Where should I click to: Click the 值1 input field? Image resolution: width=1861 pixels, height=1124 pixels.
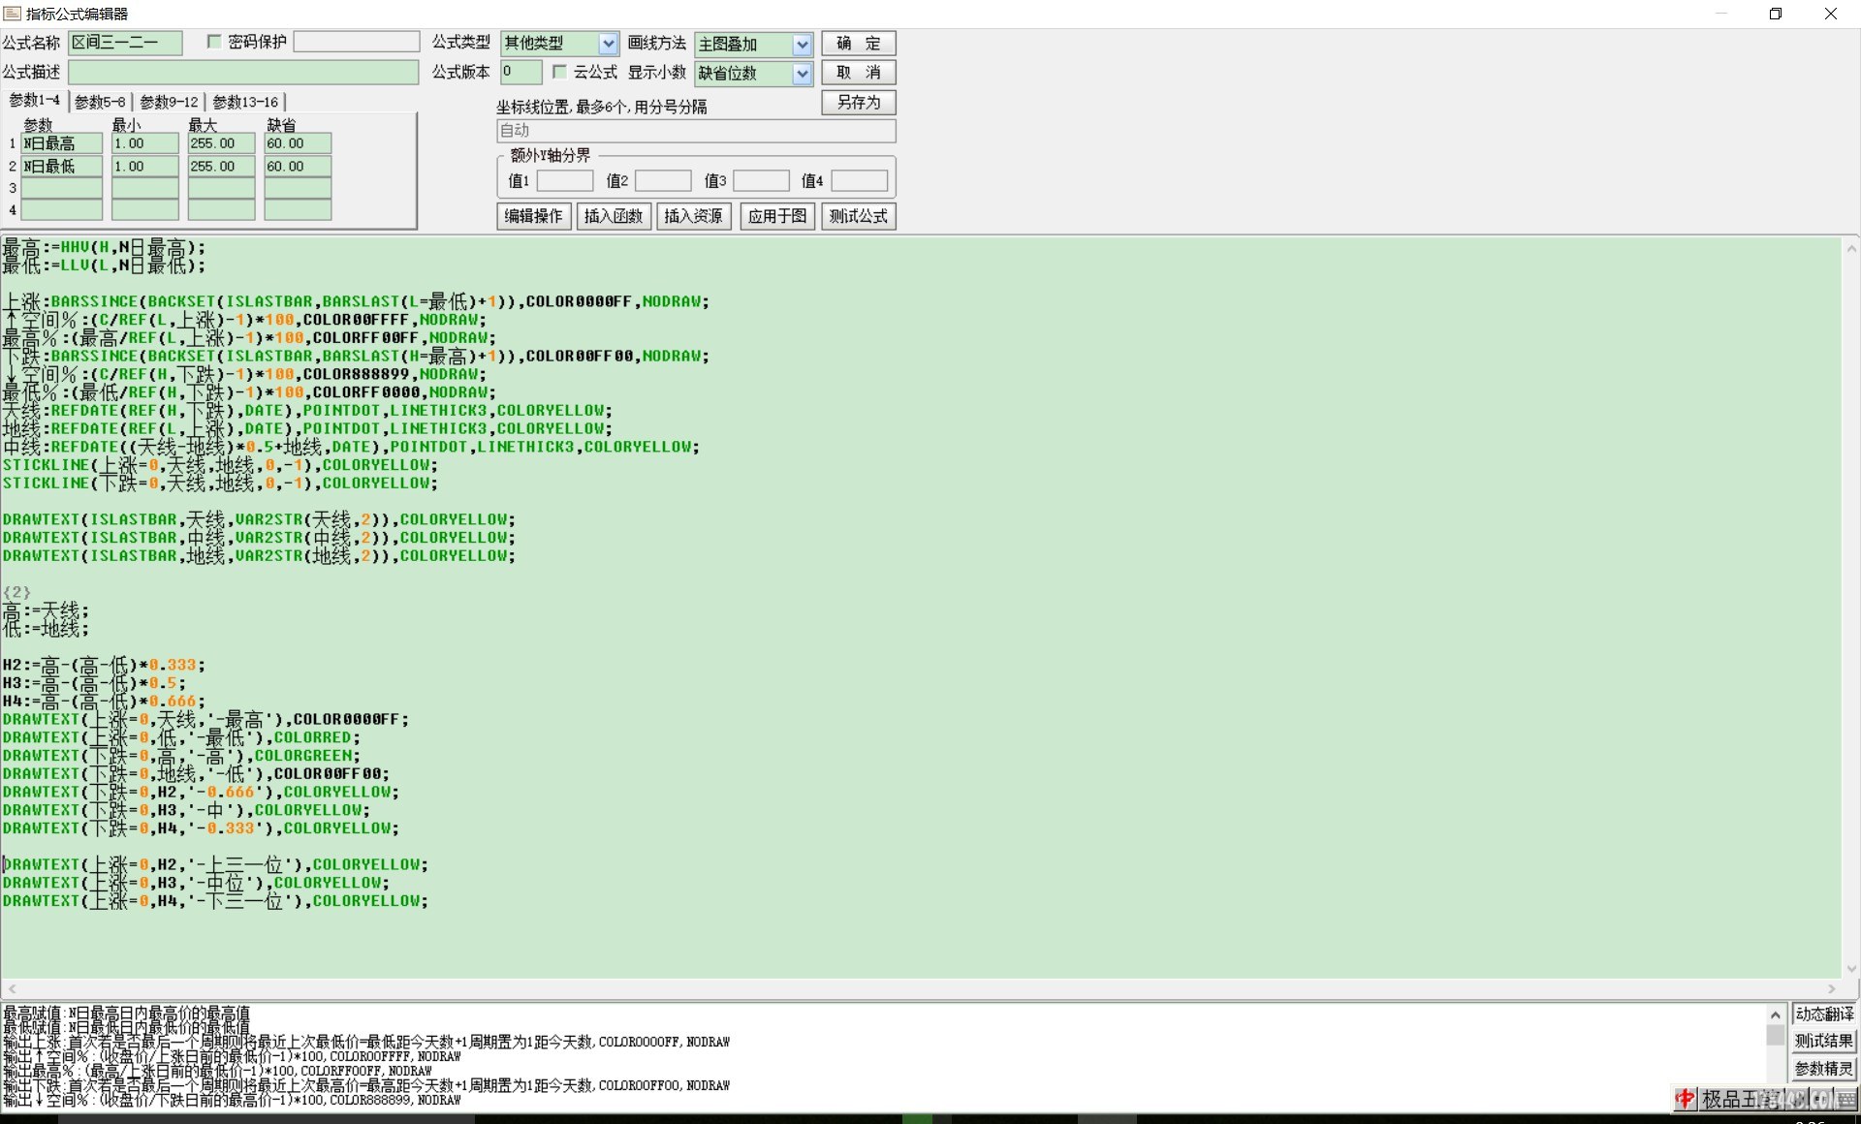[565, 181]
